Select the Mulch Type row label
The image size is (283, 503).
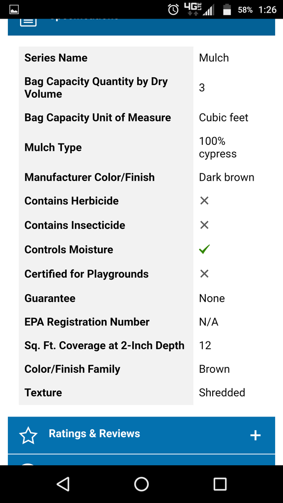tap(53, 147)
